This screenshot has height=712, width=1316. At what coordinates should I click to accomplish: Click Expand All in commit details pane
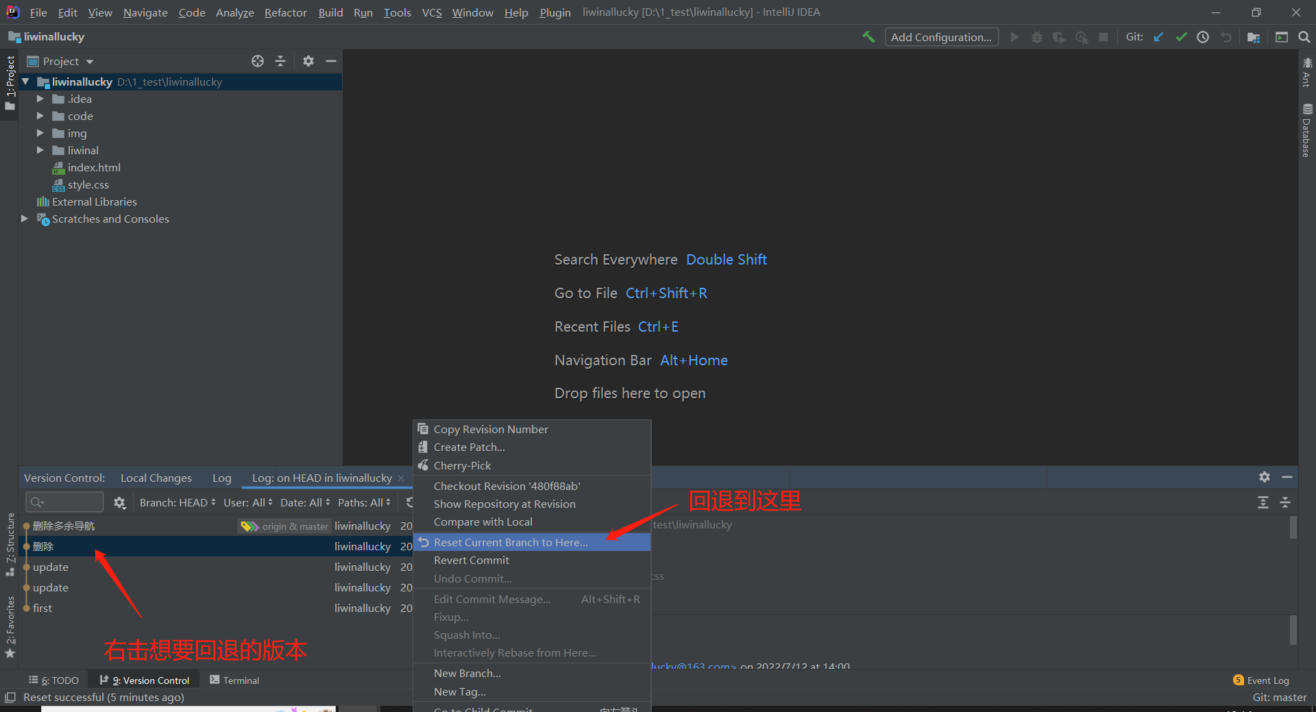1263,502
